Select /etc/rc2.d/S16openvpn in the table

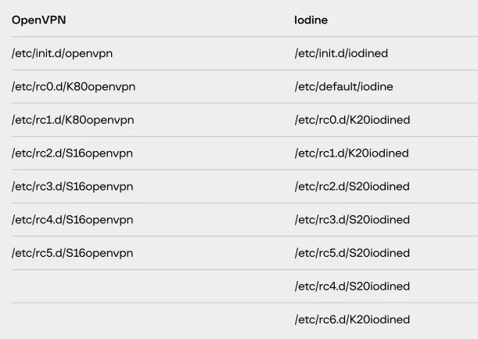72,153
